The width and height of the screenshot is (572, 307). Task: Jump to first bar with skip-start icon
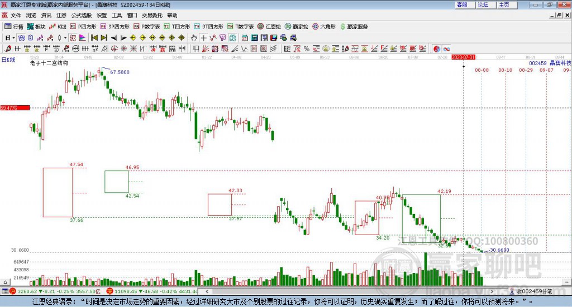coord(94,38)
